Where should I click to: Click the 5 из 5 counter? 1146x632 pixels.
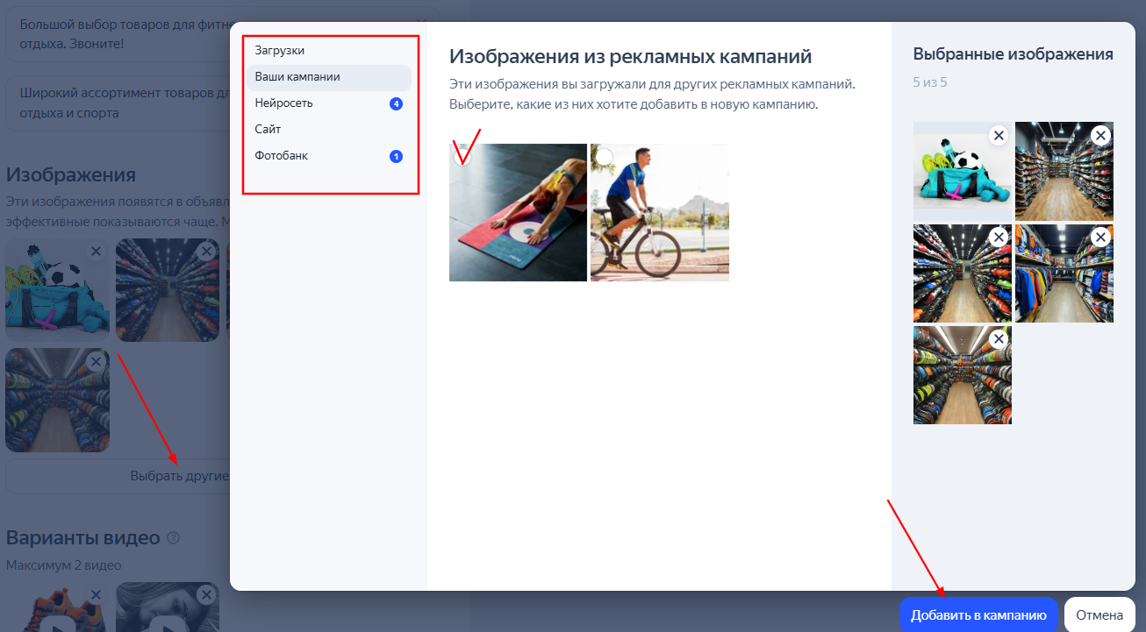pyautogui.click(x=930, y=83)
